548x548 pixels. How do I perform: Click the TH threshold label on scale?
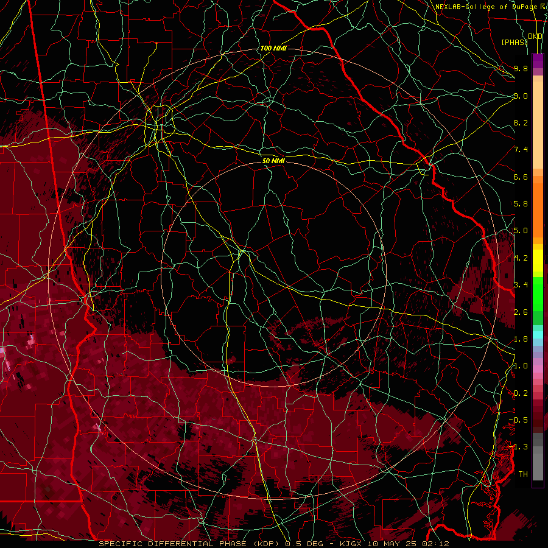click(x=523, y=474)
